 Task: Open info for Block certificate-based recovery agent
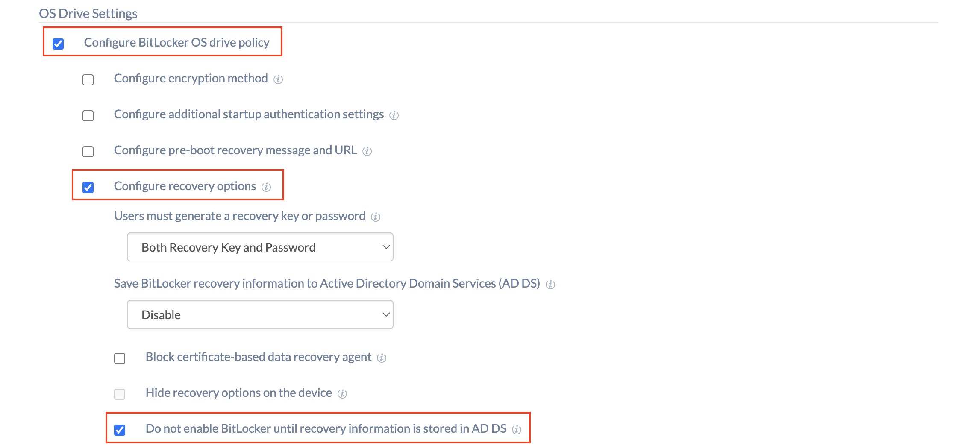point(382,358)
